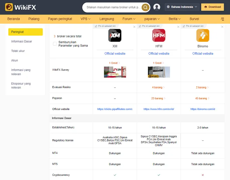Select Peringkat in the sidebar
230x180 pixels.
(x=25, y=32)
